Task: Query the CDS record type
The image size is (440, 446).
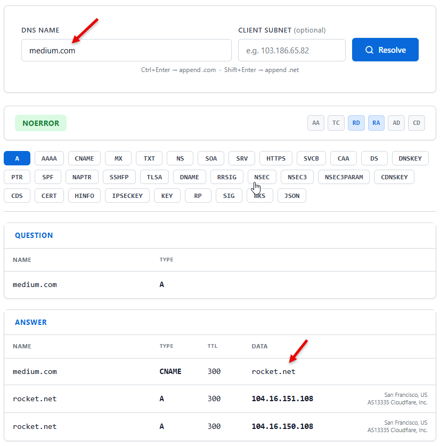Action: click(17, 196)
